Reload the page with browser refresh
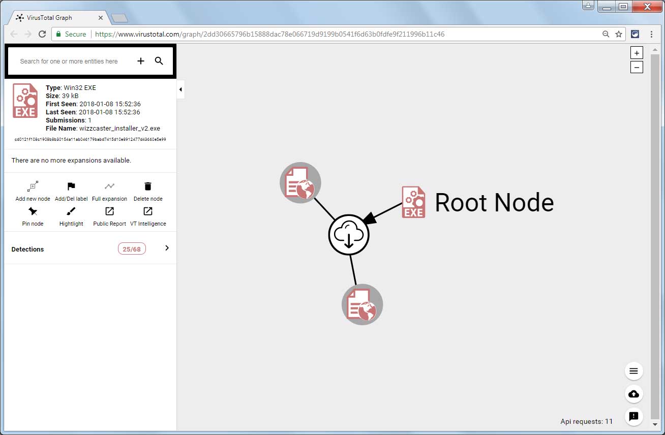 pyautogui.click(x=42, y=34)
